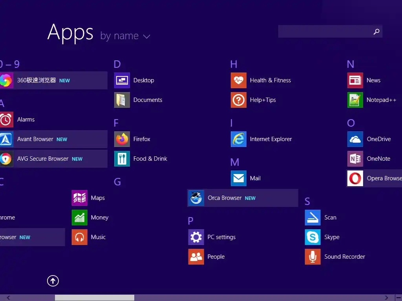Image resolution: width=402 pixels, height=301 pixels.
Task: Select the 'G' letter group header
Action: pos(117,182)
